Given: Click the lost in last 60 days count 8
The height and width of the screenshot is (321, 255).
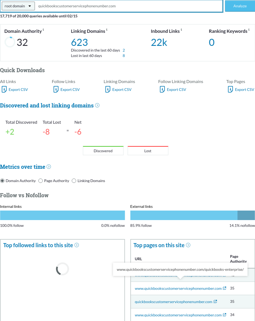Looking at the screenshot, I should (x=124, y=56).
